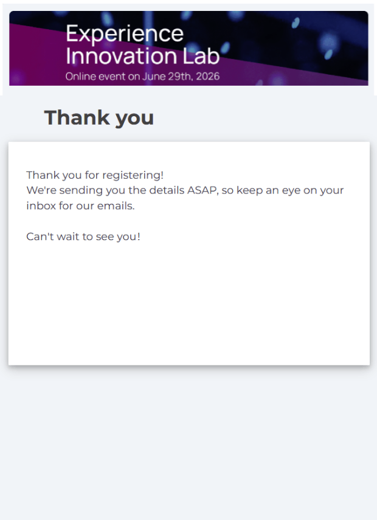Click the "Online event on June 29th, 2026" subtitle
This screenshot has width=377, height=520.
142,77
